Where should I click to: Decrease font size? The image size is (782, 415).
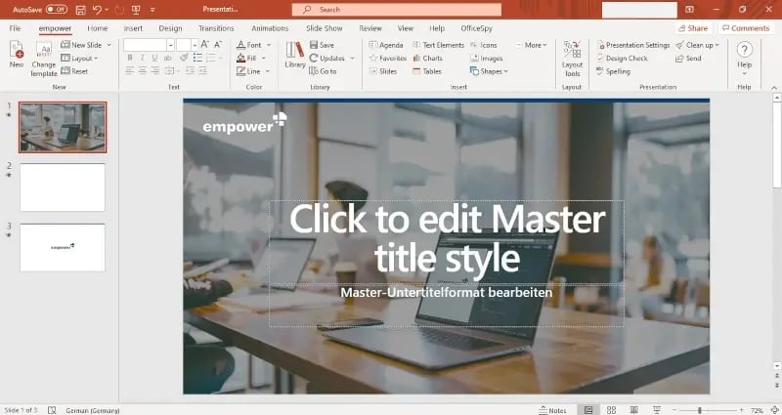217,44
